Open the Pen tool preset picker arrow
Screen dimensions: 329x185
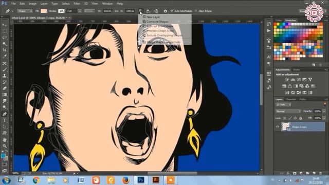click(12, 11)
